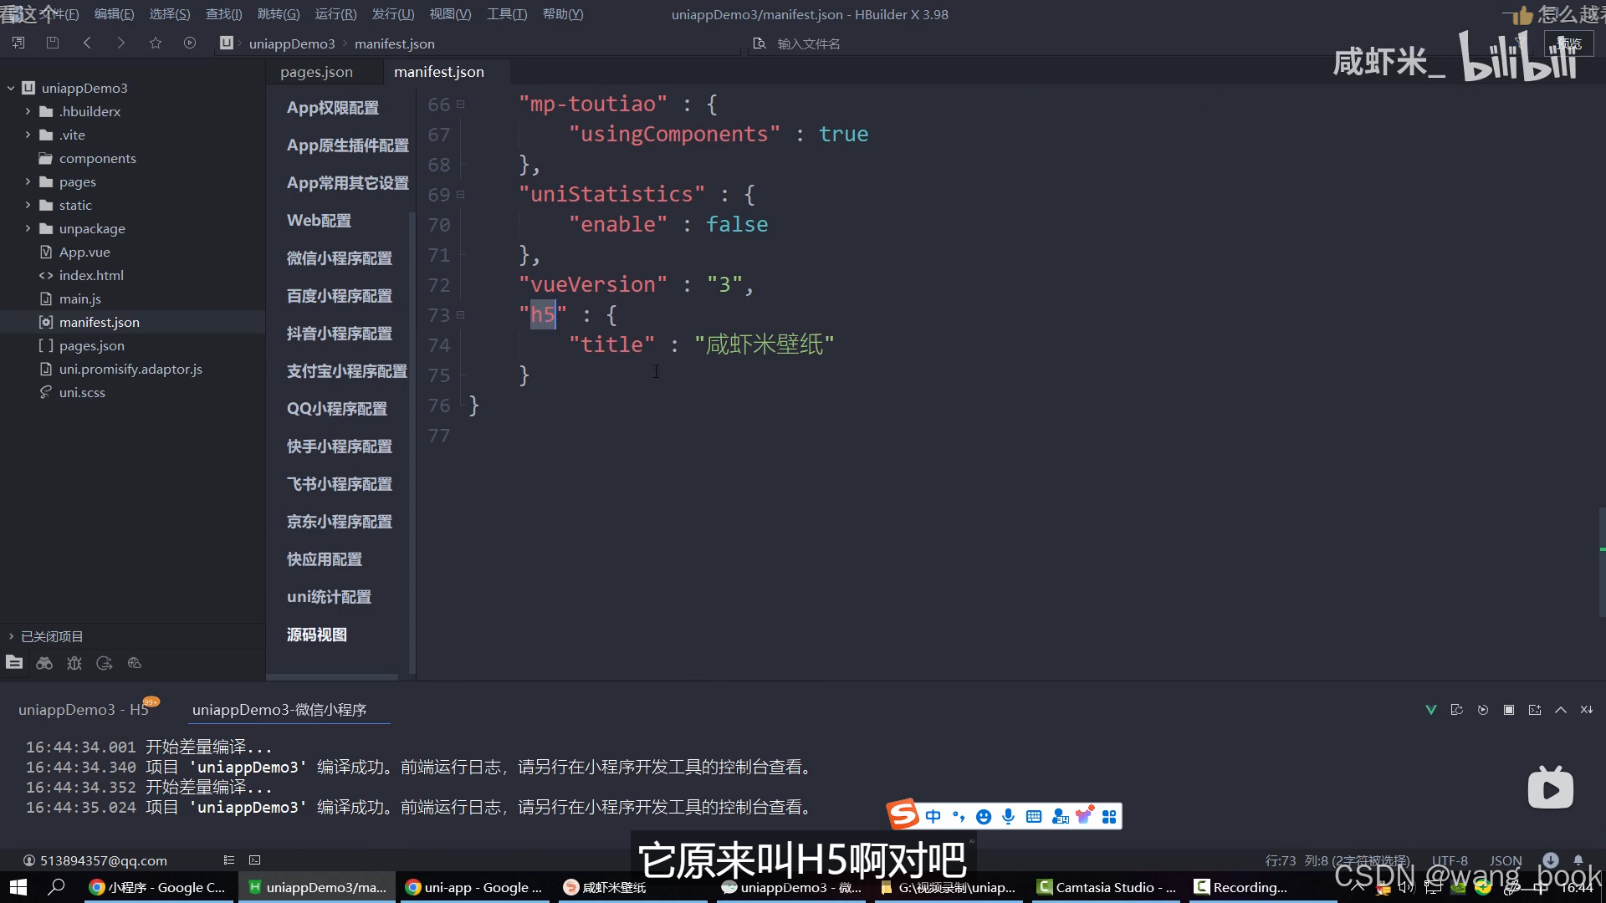Viewport: 1606px width, 903px height.
Task: Open the Find (查找) menu
Action: coord(223,14)
